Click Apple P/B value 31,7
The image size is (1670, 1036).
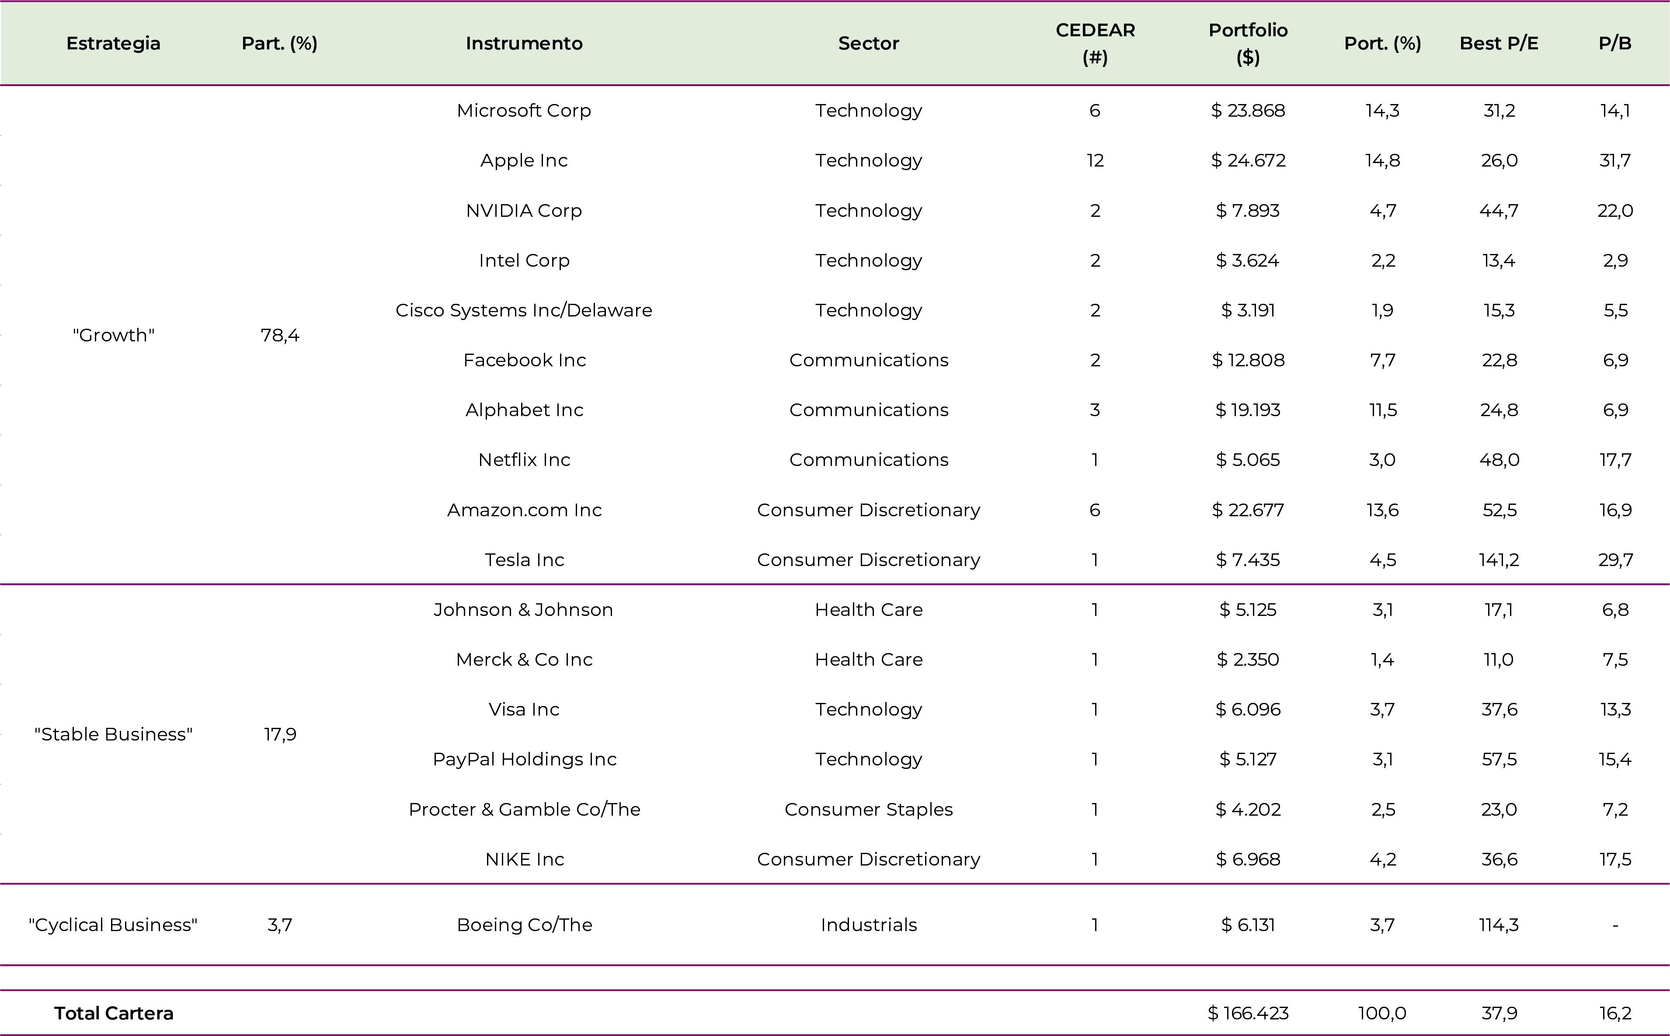point(1615,160)
